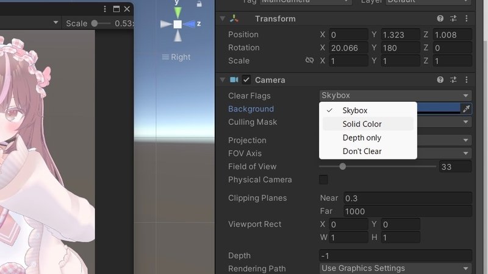Edit the Field of View value 33
The width and height of the screenshot is (488, 274).
tap(455, 167)
